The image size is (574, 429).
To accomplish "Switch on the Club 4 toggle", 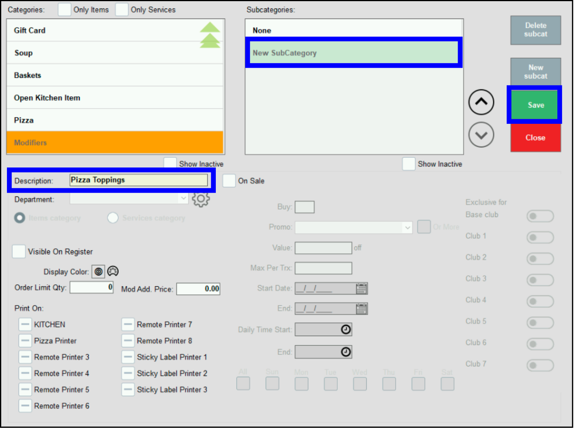I will (x=540, y=301).
